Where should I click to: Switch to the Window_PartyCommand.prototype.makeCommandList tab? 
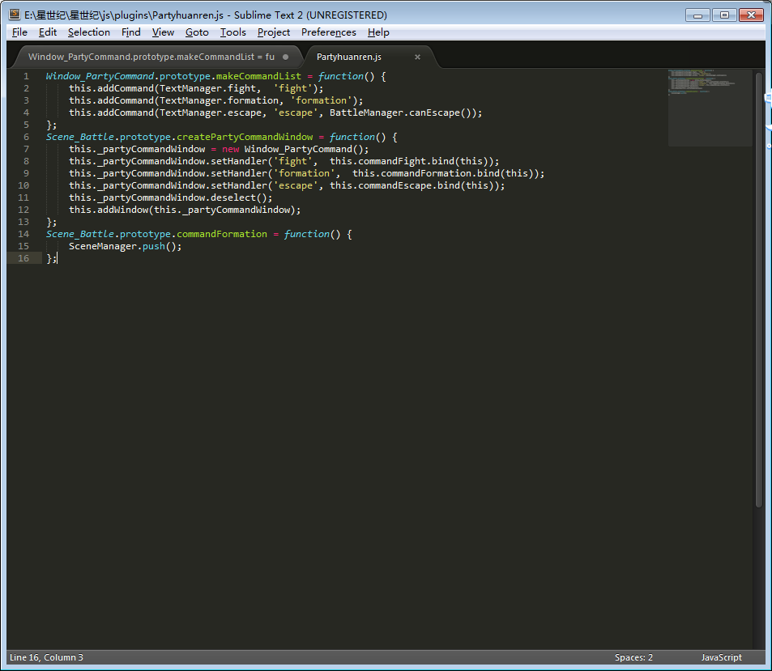151,57
